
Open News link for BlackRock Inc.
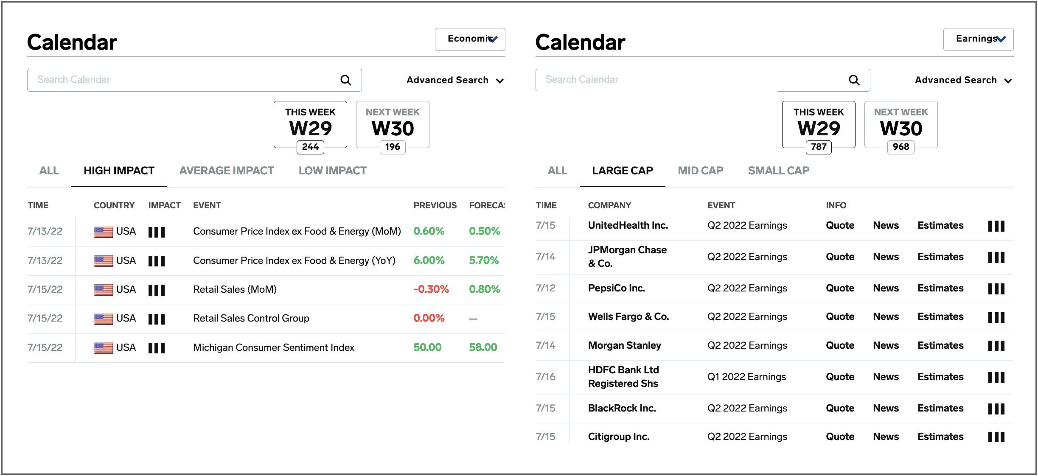pos(886,408)
